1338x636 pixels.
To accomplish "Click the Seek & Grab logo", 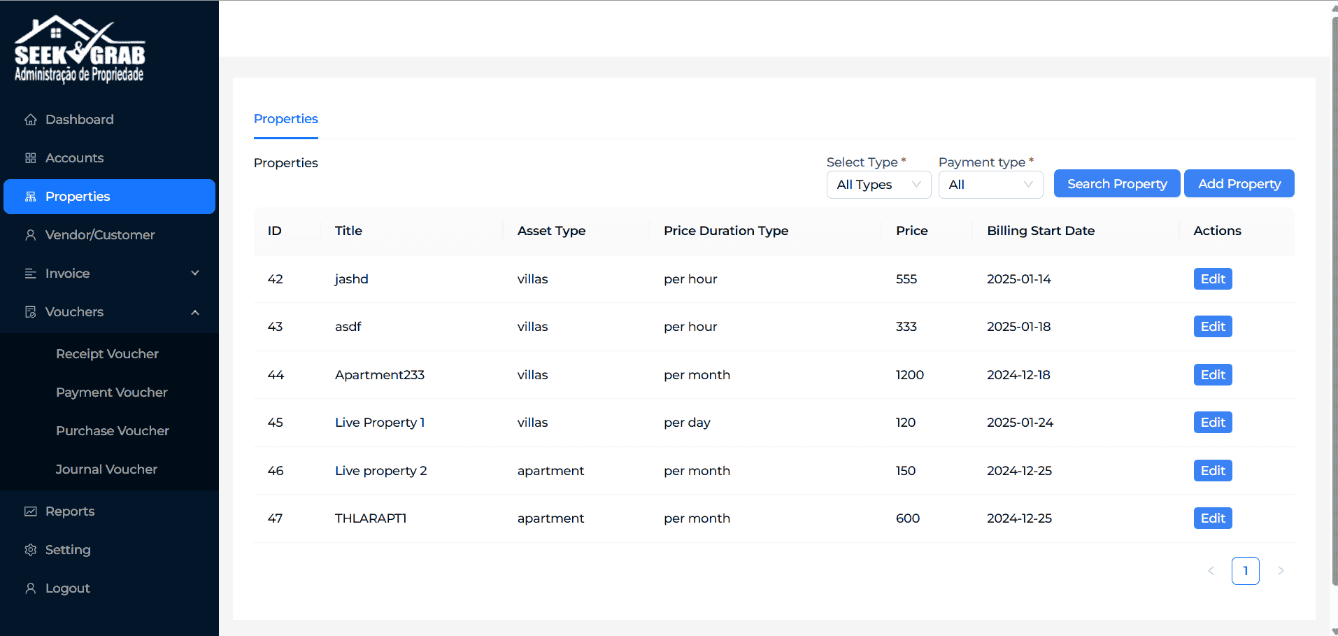I will tap(80, 49).
